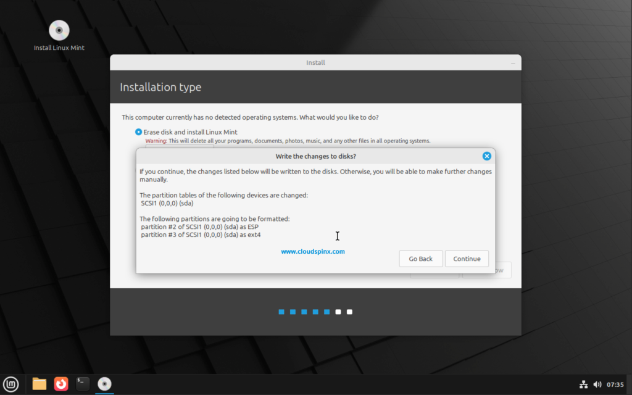Click the 'SCSI1 (0,0,0) (sda)' device line
The height and width of the screenshot is (395, 632).
coord(167,203)
